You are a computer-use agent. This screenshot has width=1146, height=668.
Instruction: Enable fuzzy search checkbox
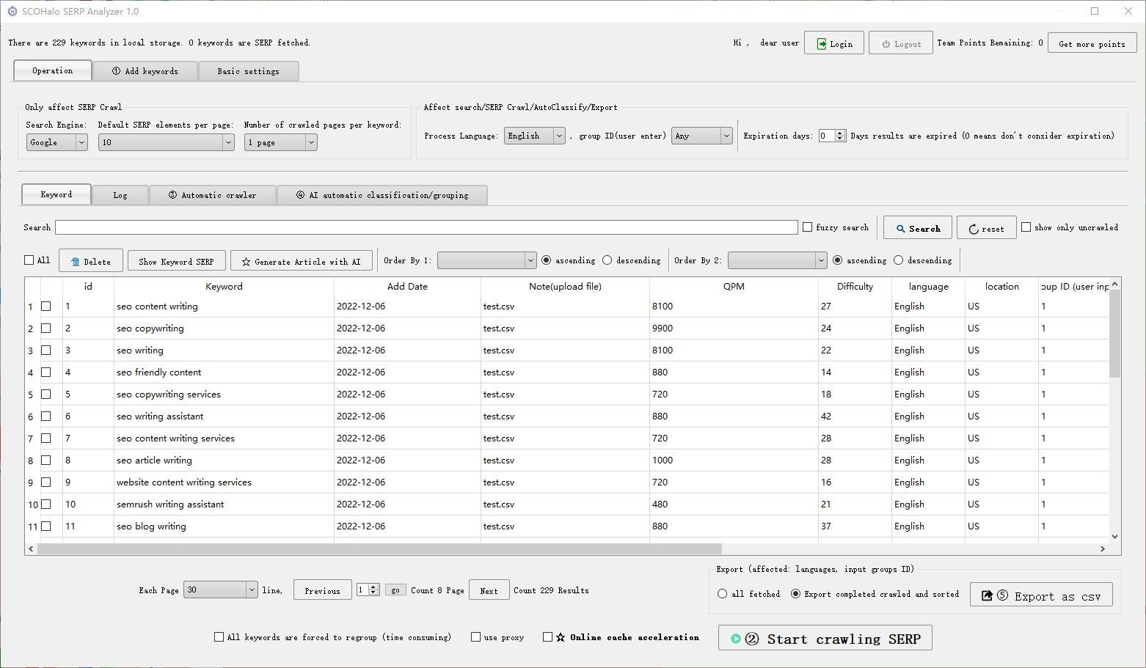tap(808, 227)
